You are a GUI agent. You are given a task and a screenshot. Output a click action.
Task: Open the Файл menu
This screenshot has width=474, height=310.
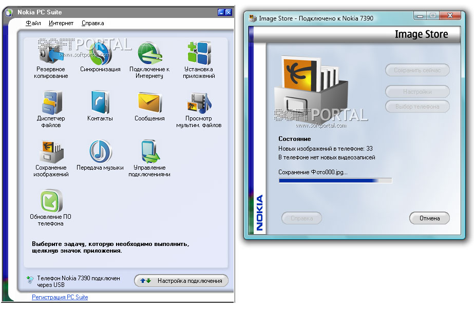(x=33, y=23)
